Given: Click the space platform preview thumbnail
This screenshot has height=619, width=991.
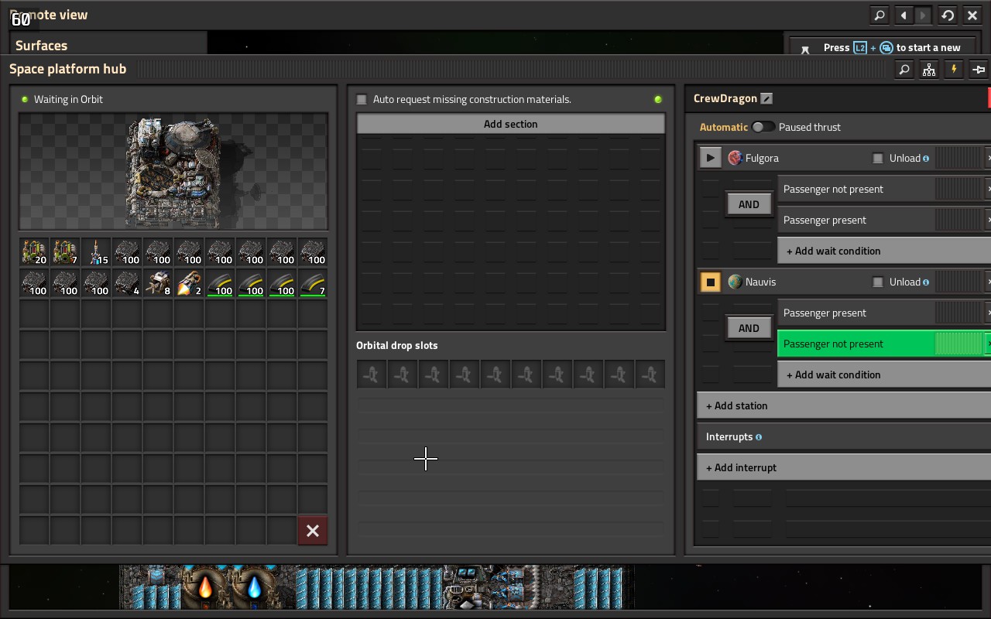Looking at the screenshot, I should pyautogui.click(x=173, y=172).
